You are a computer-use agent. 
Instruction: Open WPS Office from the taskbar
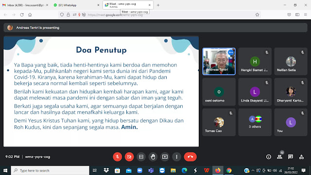coord(207,171)
